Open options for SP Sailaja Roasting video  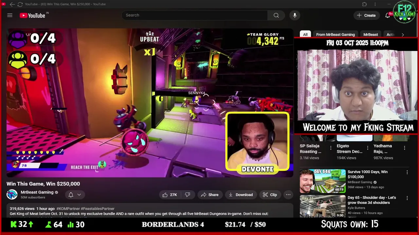tap(331, 148)
